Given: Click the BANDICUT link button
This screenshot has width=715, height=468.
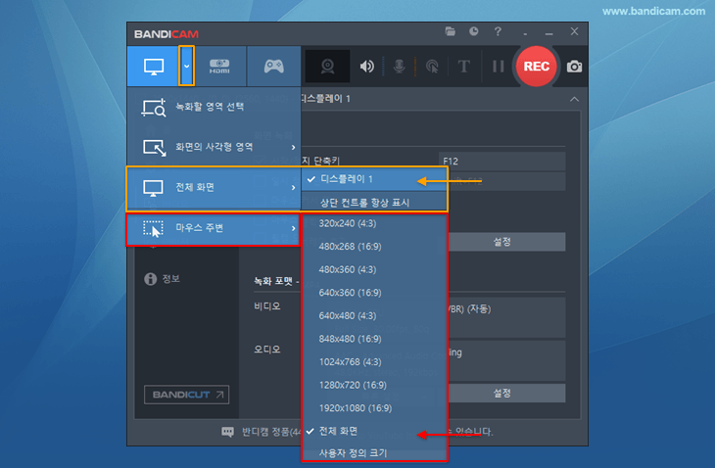Looking at the screenshot, I should pyautogui.click(x=186, y=395).
